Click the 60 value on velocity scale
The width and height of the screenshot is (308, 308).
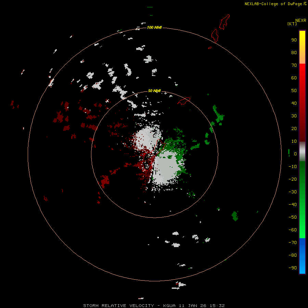click(x=294, y=78)
